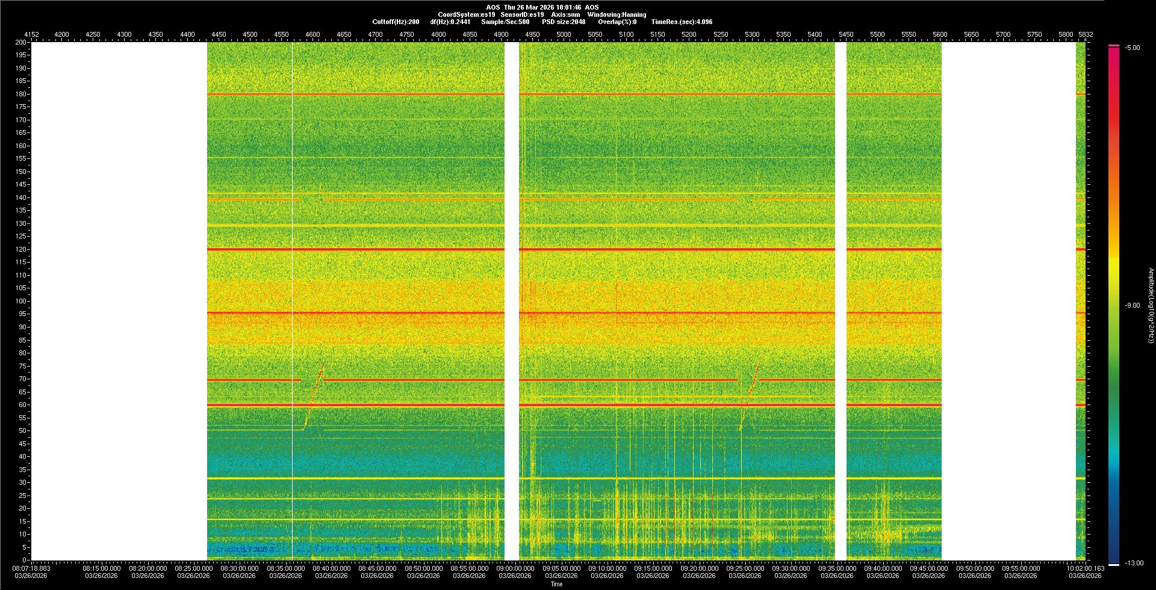Click the 180 Hz frequency axis label
The width and height of the screenshot is (1156, 590).
click(21, 94)
